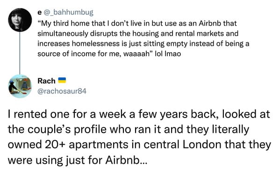Click the trailing "Airbnb..." in the reply
Screen dimensions: 280x175
coord(126,160)
